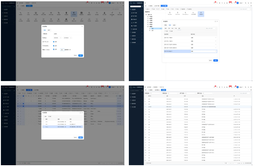
Task: Click the camera icon in top-left screenshot's second icon row
Action: pos(66,19)
